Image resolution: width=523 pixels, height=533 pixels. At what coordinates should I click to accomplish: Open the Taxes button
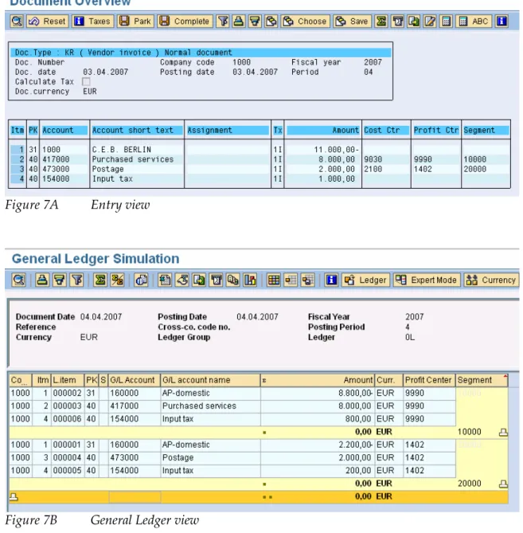tap(92, 22)
